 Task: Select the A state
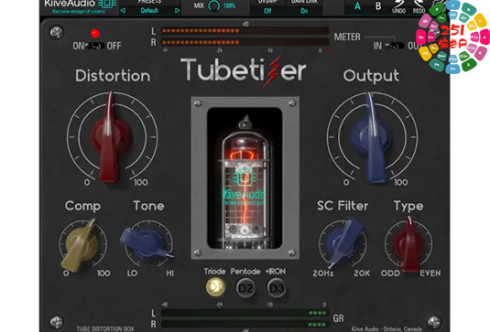(x=357, y=6)
